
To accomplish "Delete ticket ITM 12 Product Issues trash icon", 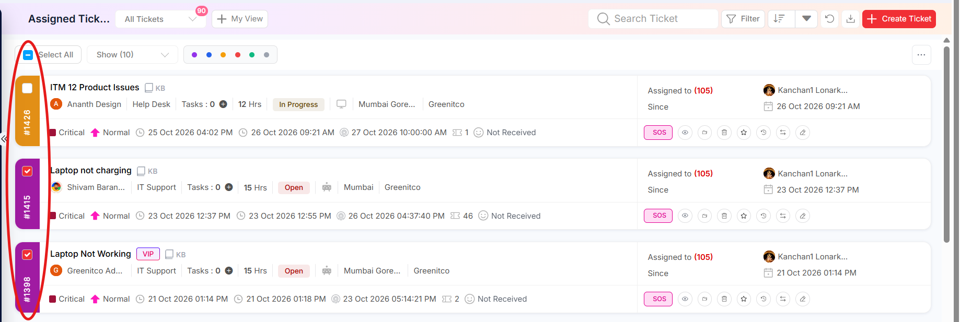I will click(724, 133).
